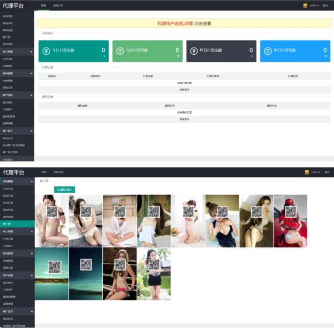The height and width of the screenshot is (328, 334).
Task: Switch to 首页 tab in dashboard header
Action: 44,5
